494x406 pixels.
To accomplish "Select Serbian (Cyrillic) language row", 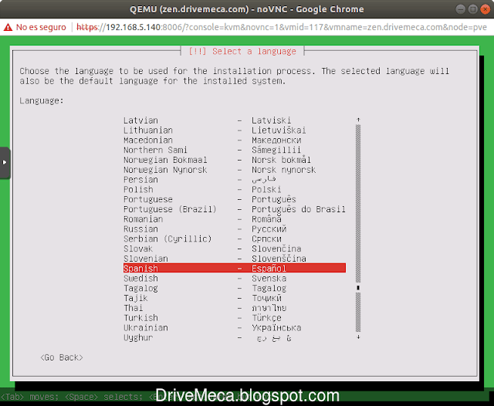I will point(235,239).
